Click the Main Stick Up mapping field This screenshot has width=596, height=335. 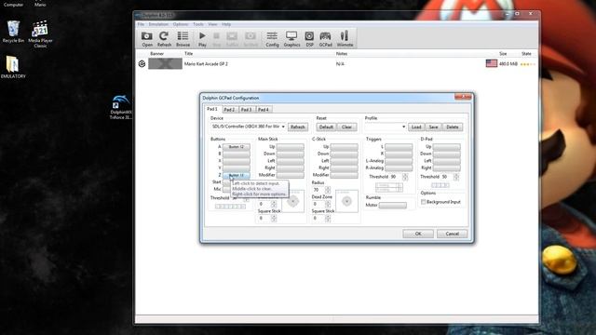(290, 147)
